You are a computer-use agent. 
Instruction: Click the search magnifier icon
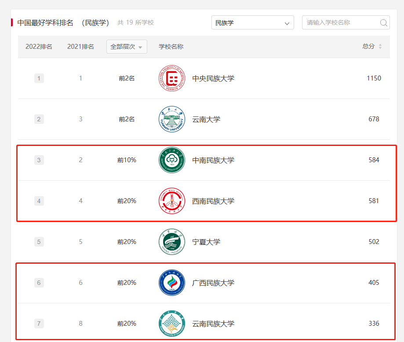(x=383, y=23)
